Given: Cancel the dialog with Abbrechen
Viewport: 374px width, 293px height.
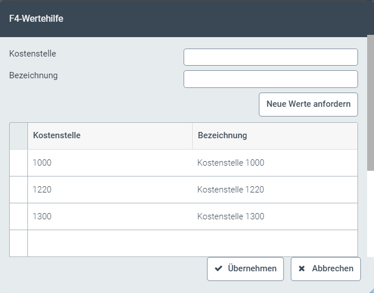Looking at the screenshot, I should [326, 269].
